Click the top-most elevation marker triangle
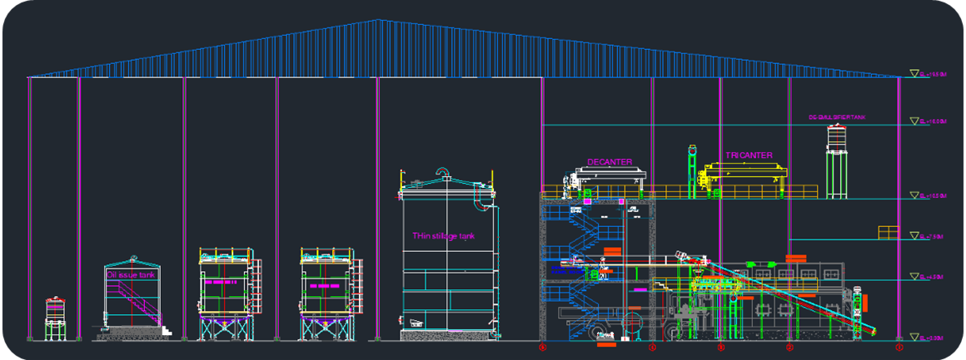 pos(914,74)
